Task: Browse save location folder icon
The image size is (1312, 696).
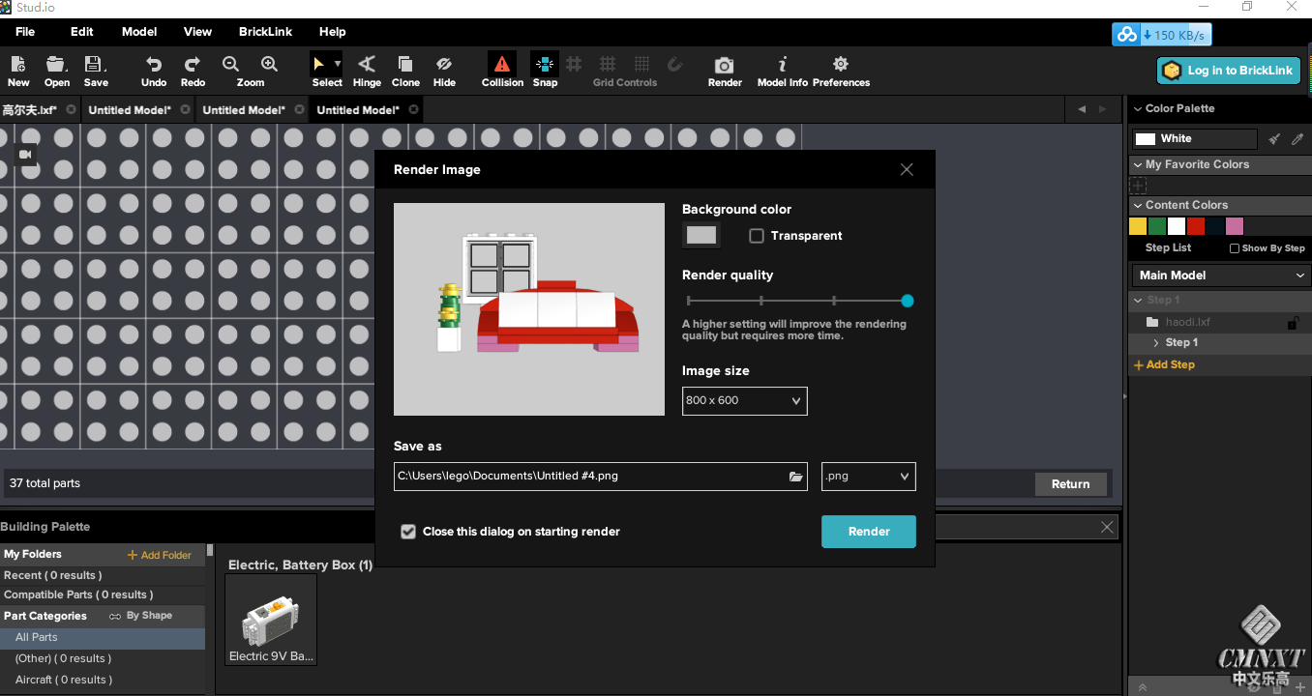Action: [x=795, y=477]
